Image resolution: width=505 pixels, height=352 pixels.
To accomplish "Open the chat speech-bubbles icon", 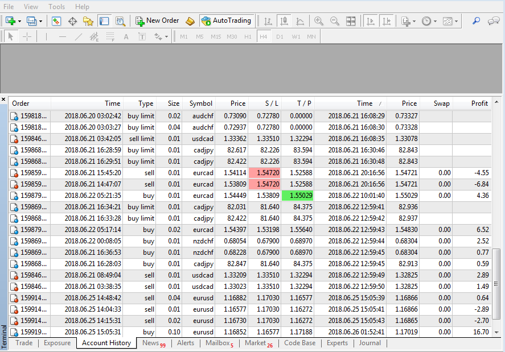I will 494,21.
